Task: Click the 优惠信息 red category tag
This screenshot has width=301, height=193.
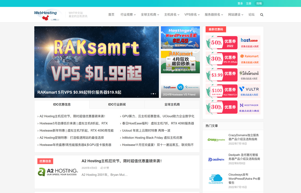Action: click(x=45, y=161)
